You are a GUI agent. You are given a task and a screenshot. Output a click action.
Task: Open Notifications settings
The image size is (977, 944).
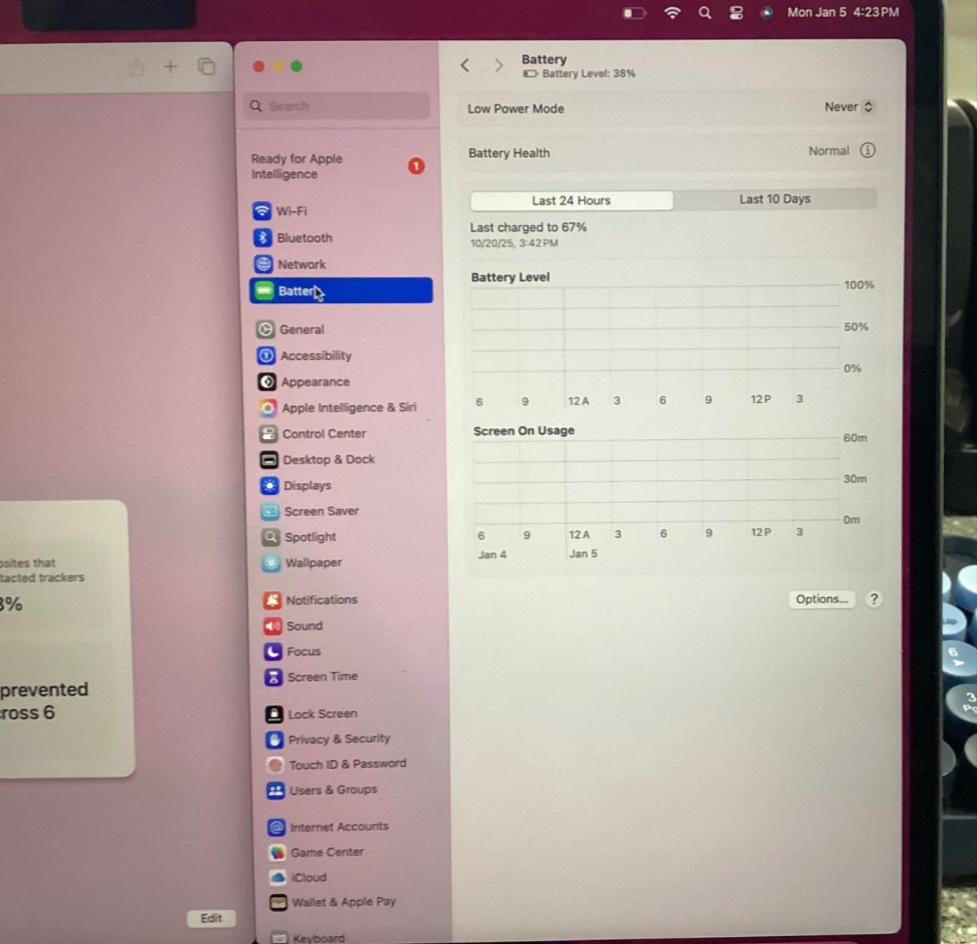pos(321,600)
